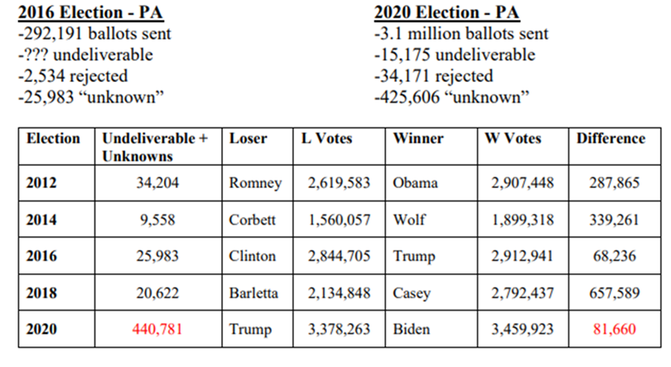Click the "L Votes" column header
The image size is (671, 367).
point(326,138)
